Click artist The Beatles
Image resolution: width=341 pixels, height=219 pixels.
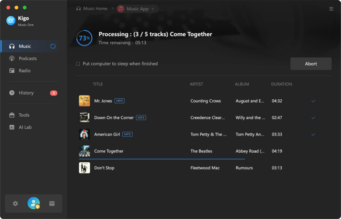click(x=201, y=151)
